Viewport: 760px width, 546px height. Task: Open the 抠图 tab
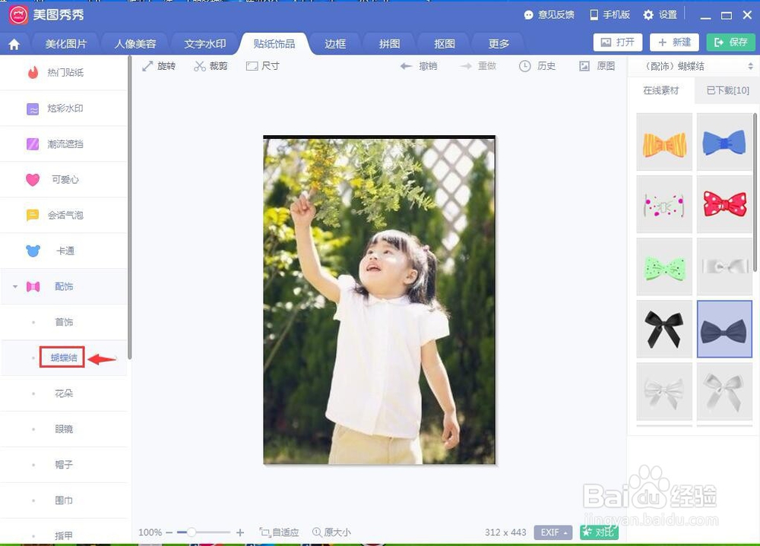[x=443, y=43]
